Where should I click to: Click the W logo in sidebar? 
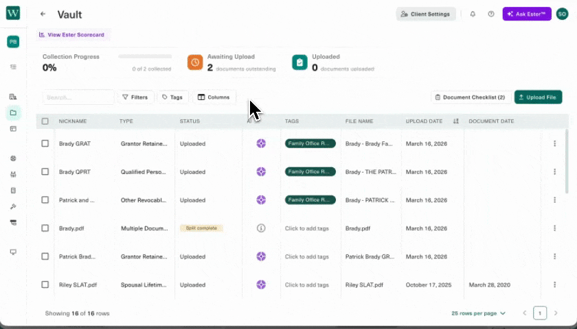pos(13,14)
